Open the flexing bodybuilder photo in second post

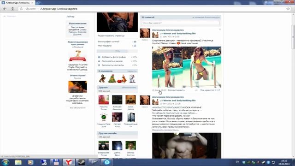pos(187,146)
